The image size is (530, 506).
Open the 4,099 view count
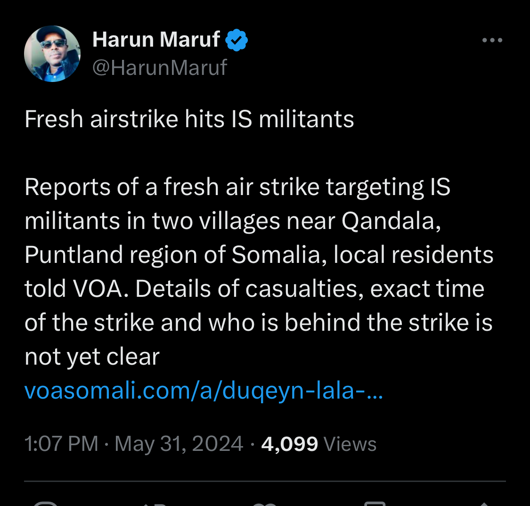(290, 444)
